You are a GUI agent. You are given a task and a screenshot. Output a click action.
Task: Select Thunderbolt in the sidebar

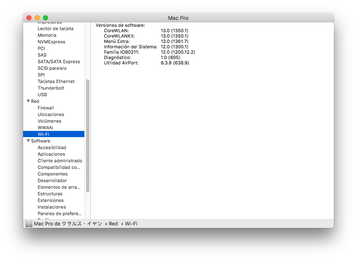click(x=51, y=88)
